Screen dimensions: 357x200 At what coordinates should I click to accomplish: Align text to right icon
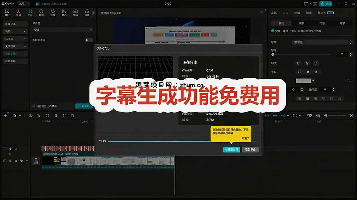pos(316,98)
